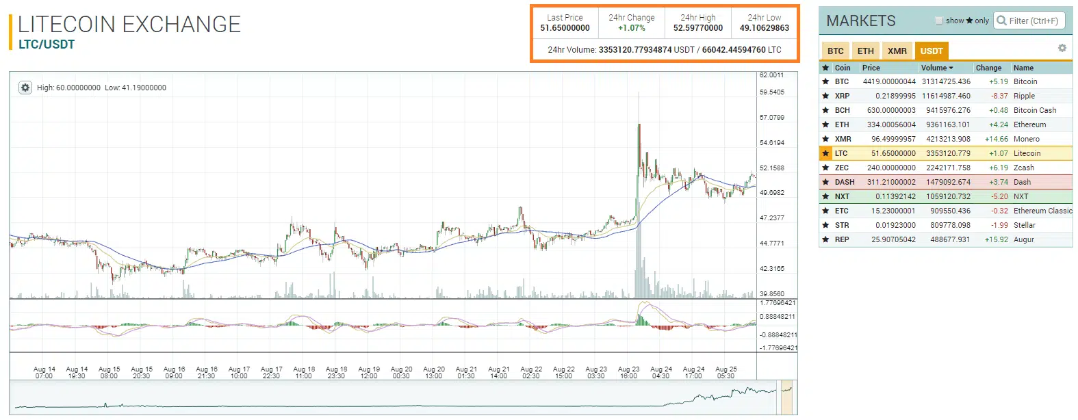
Task: Click the chart High: 60.00000000 label
Action: (68, 88)
